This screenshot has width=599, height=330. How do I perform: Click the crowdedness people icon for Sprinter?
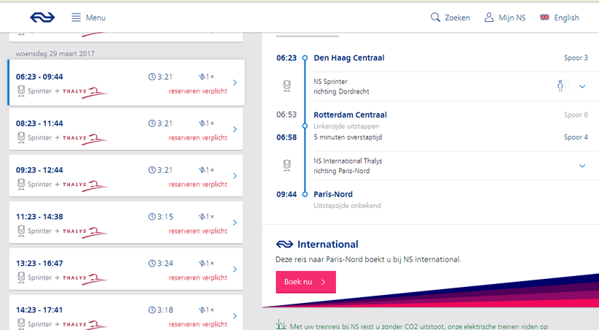tap(561, 87)
